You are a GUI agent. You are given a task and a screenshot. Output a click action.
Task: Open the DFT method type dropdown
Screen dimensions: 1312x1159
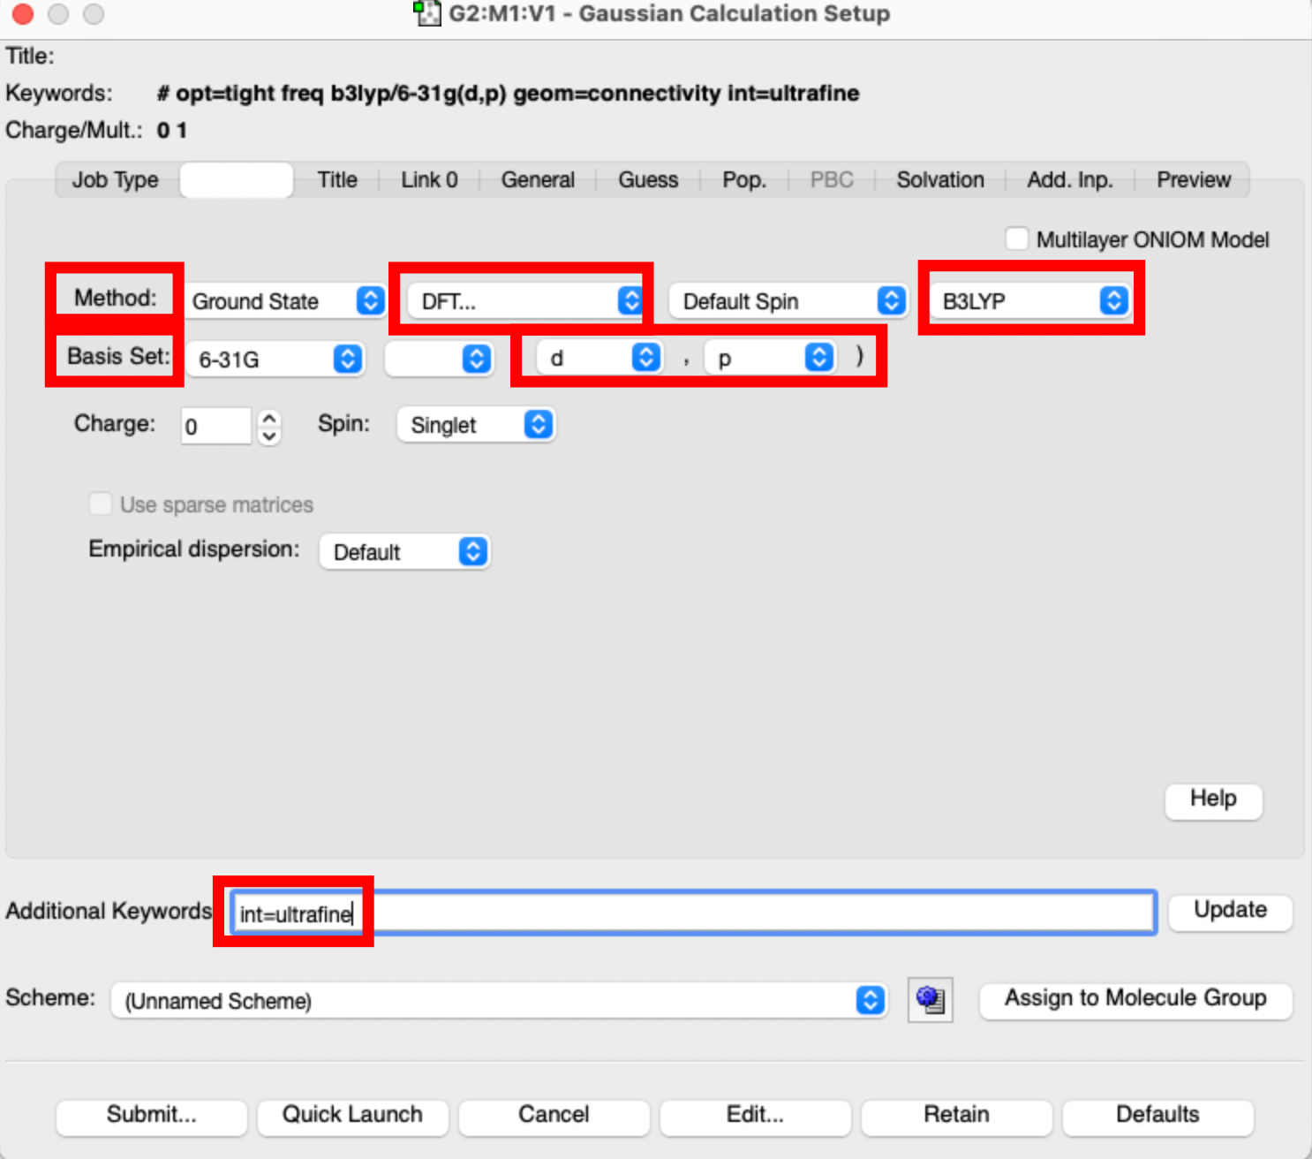pos(525,301)
